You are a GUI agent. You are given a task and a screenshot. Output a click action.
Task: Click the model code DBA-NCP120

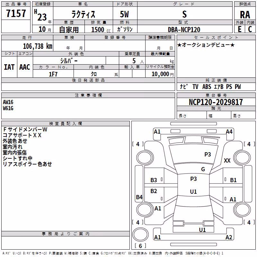(x=184, y=30)
